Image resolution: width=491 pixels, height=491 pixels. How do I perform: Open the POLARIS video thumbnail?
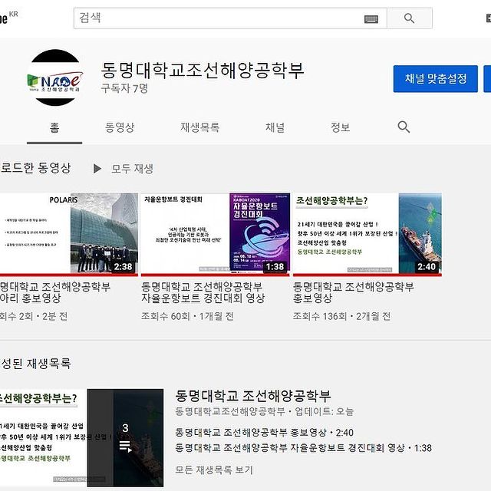click(x=68, y=233)
